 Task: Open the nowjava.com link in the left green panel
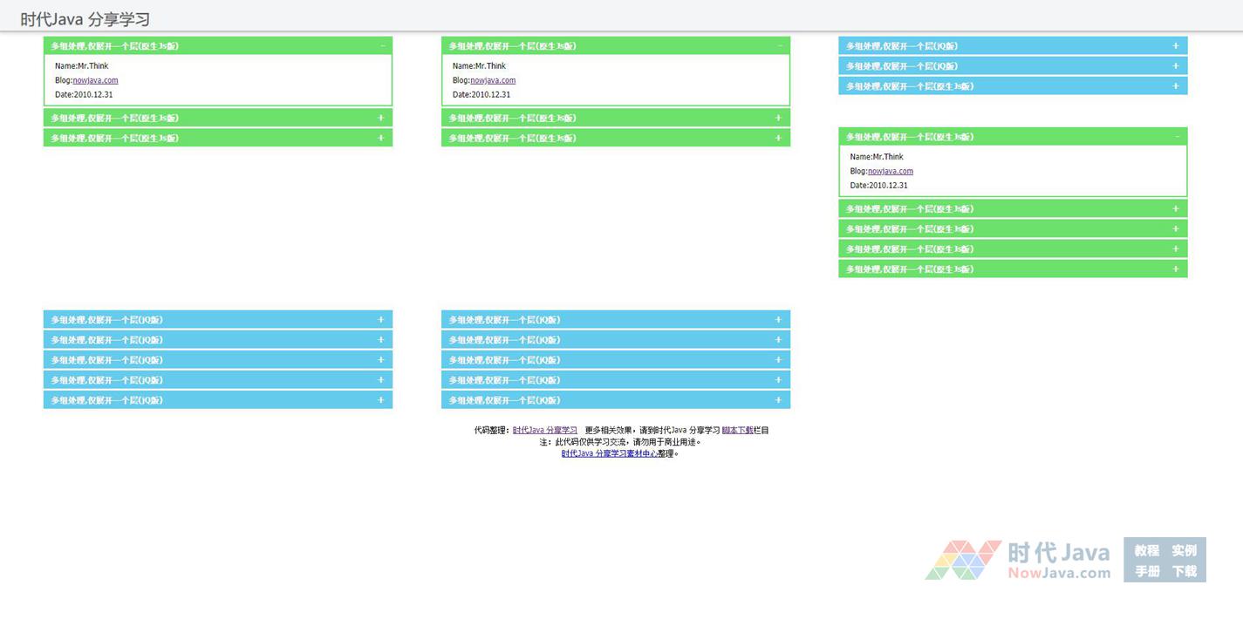pos(96,80)
